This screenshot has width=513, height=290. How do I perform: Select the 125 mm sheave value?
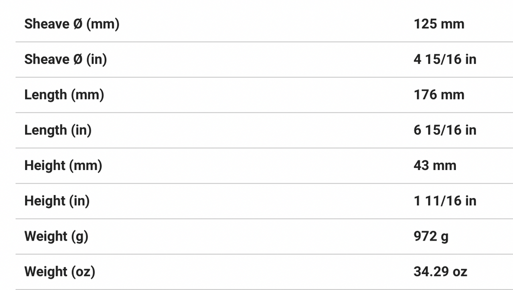point(439,24)
